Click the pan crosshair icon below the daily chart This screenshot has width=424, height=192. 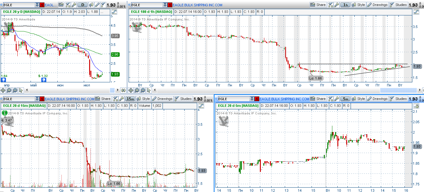pos(3,90)
